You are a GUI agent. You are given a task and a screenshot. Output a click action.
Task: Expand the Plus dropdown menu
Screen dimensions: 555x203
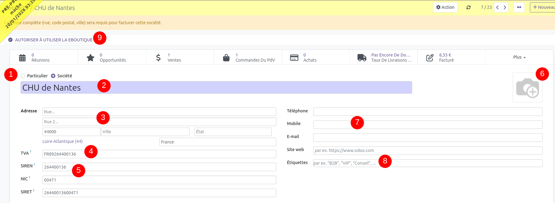(519, 57)
